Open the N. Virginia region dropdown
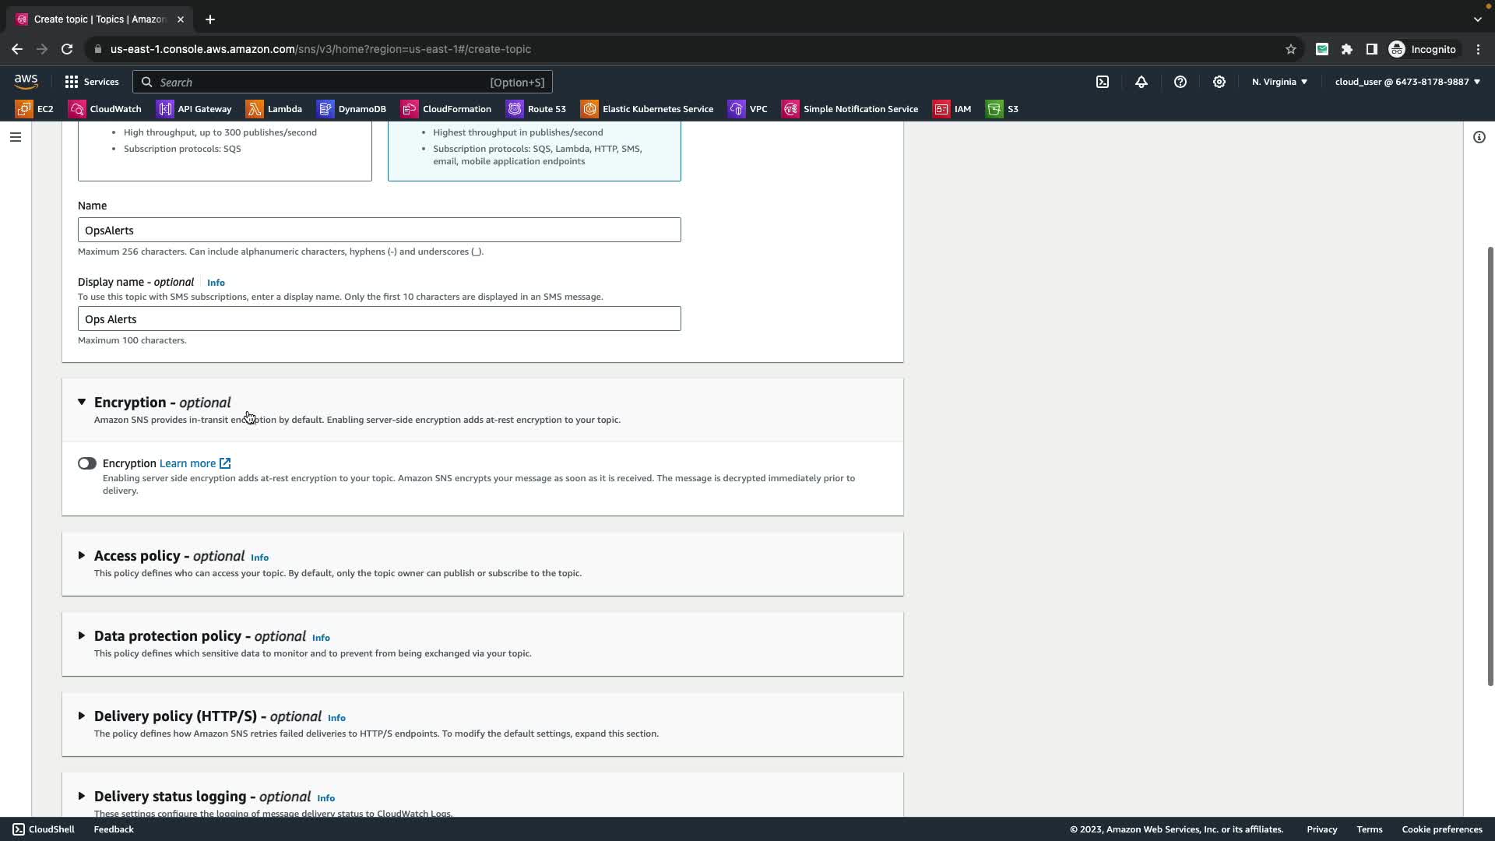The width and height of the screenshot is (1495, 841). tap(1279, 82)
